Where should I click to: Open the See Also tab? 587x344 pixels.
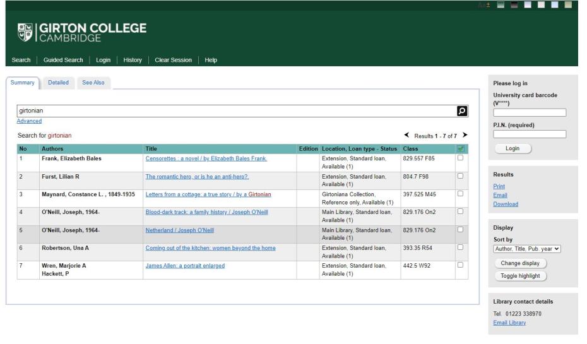click(x=94, y=83)
